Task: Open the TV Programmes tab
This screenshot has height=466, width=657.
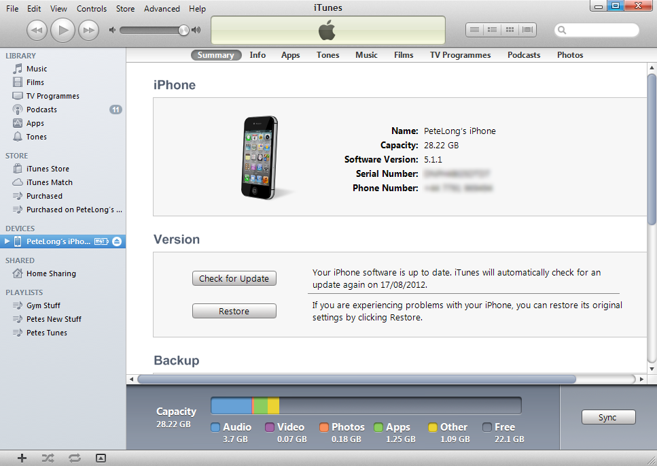Action: (x=460, y=55)
